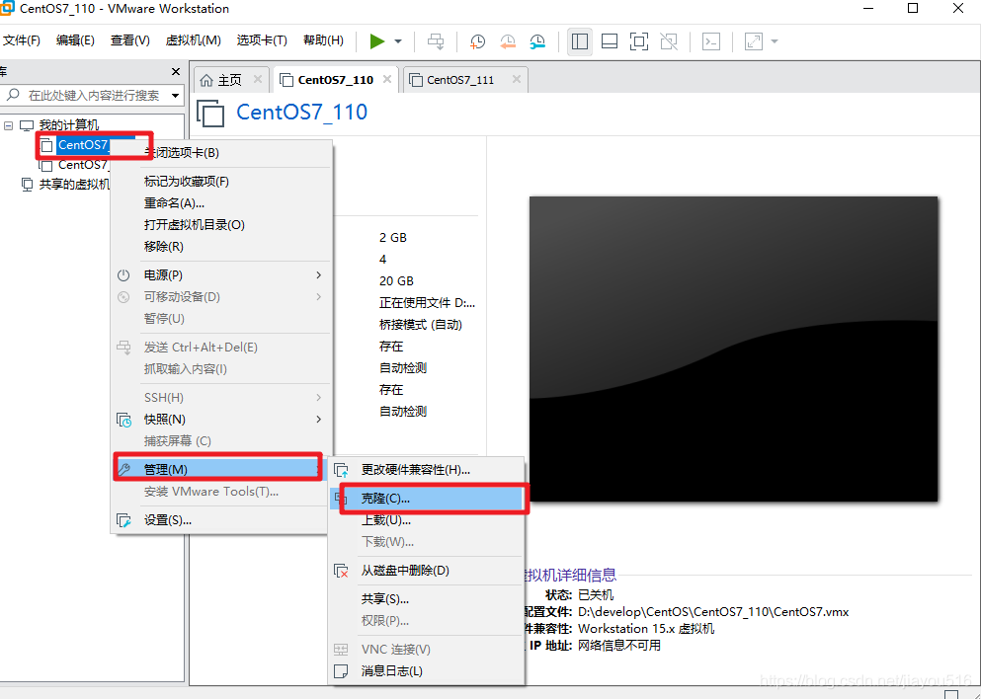The image size is (981, 699).
Task: Open the snapshot manager wrench-clock icon
Action: point(537,41)
